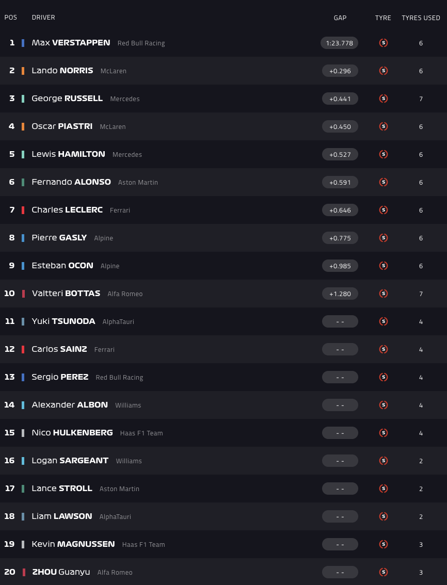Click soft tyre icon in Stroll's row

[383, 489]
